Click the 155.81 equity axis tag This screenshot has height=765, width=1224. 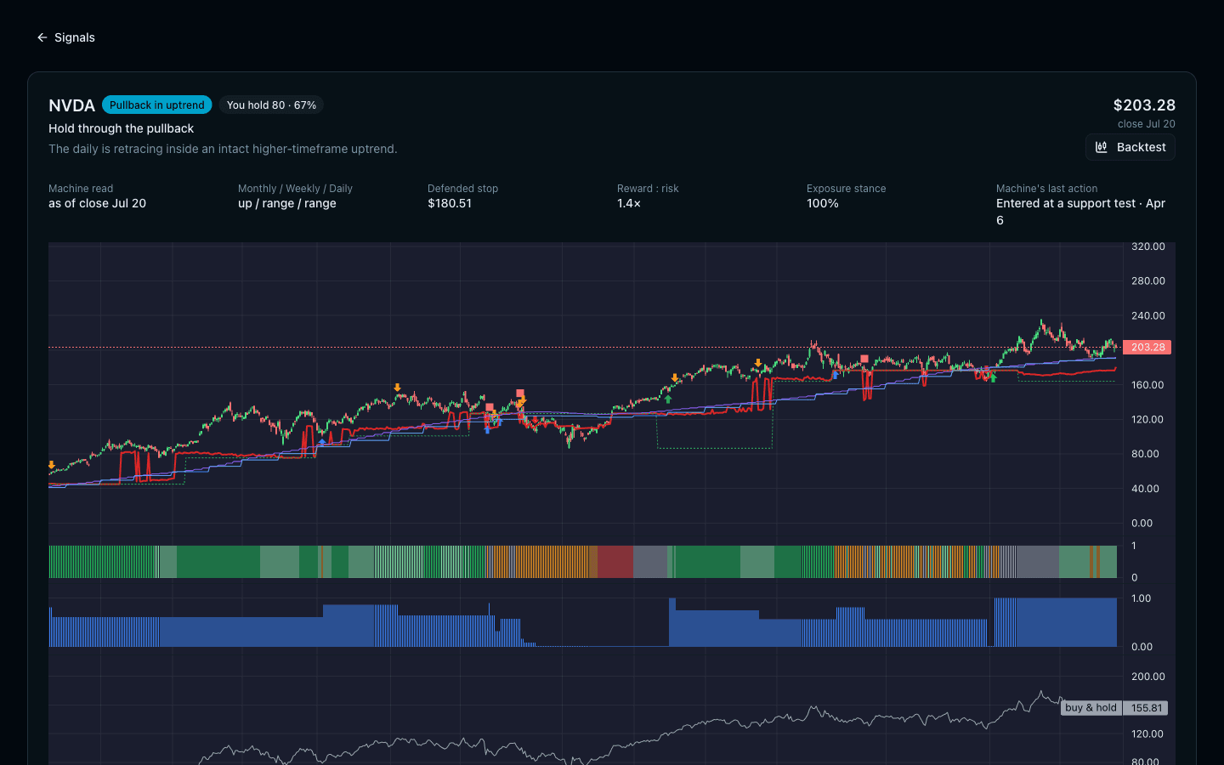click(1146, 707)
